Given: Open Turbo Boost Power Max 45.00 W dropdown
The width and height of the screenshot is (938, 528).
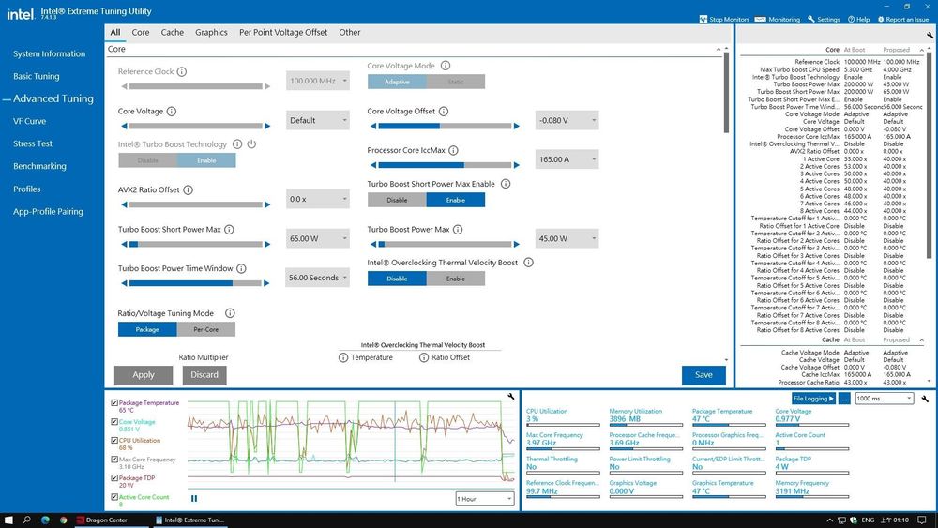Looking at the screenshot, I should click(x=567, y=238).
